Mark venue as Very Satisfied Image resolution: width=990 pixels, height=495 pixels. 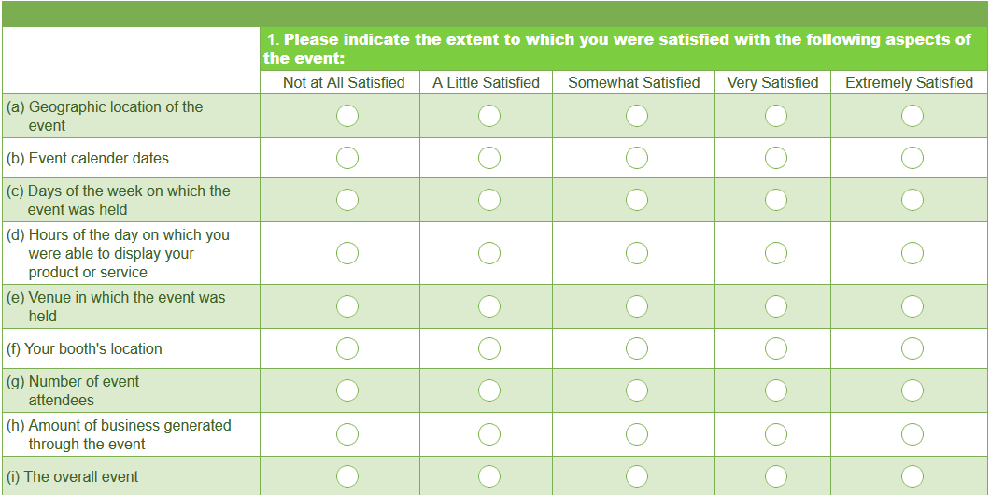click(776, 306)
